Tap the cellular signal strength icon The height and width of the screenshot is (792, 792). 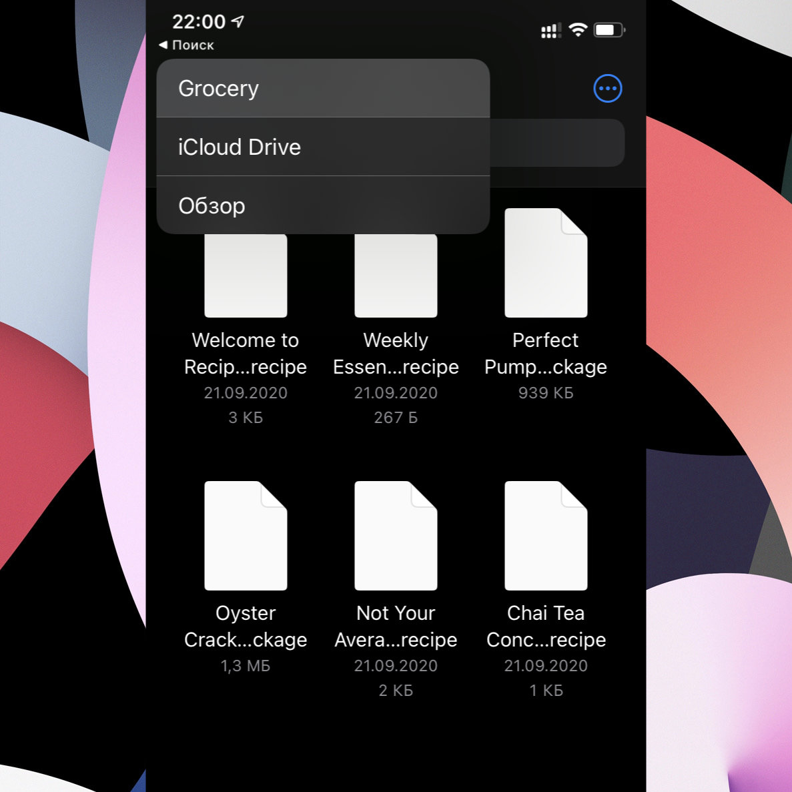(x=550, y=31)
